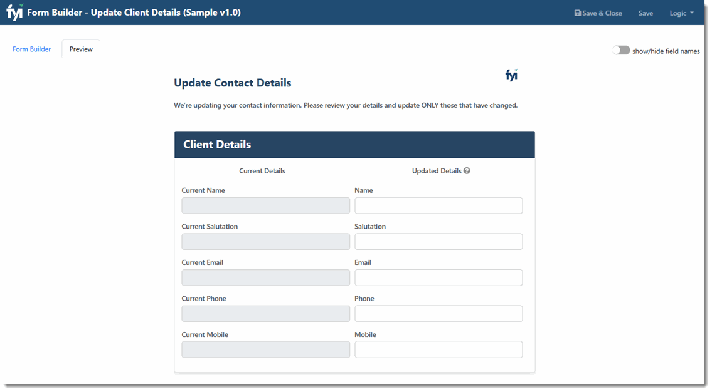Select the Phone input field
Viewport: 712px width, 392px height.
coord(438,314)
